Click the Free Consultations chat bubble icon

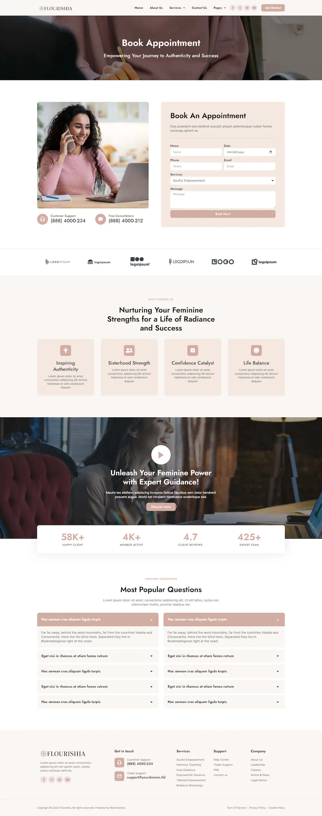[x=101, y=219]
